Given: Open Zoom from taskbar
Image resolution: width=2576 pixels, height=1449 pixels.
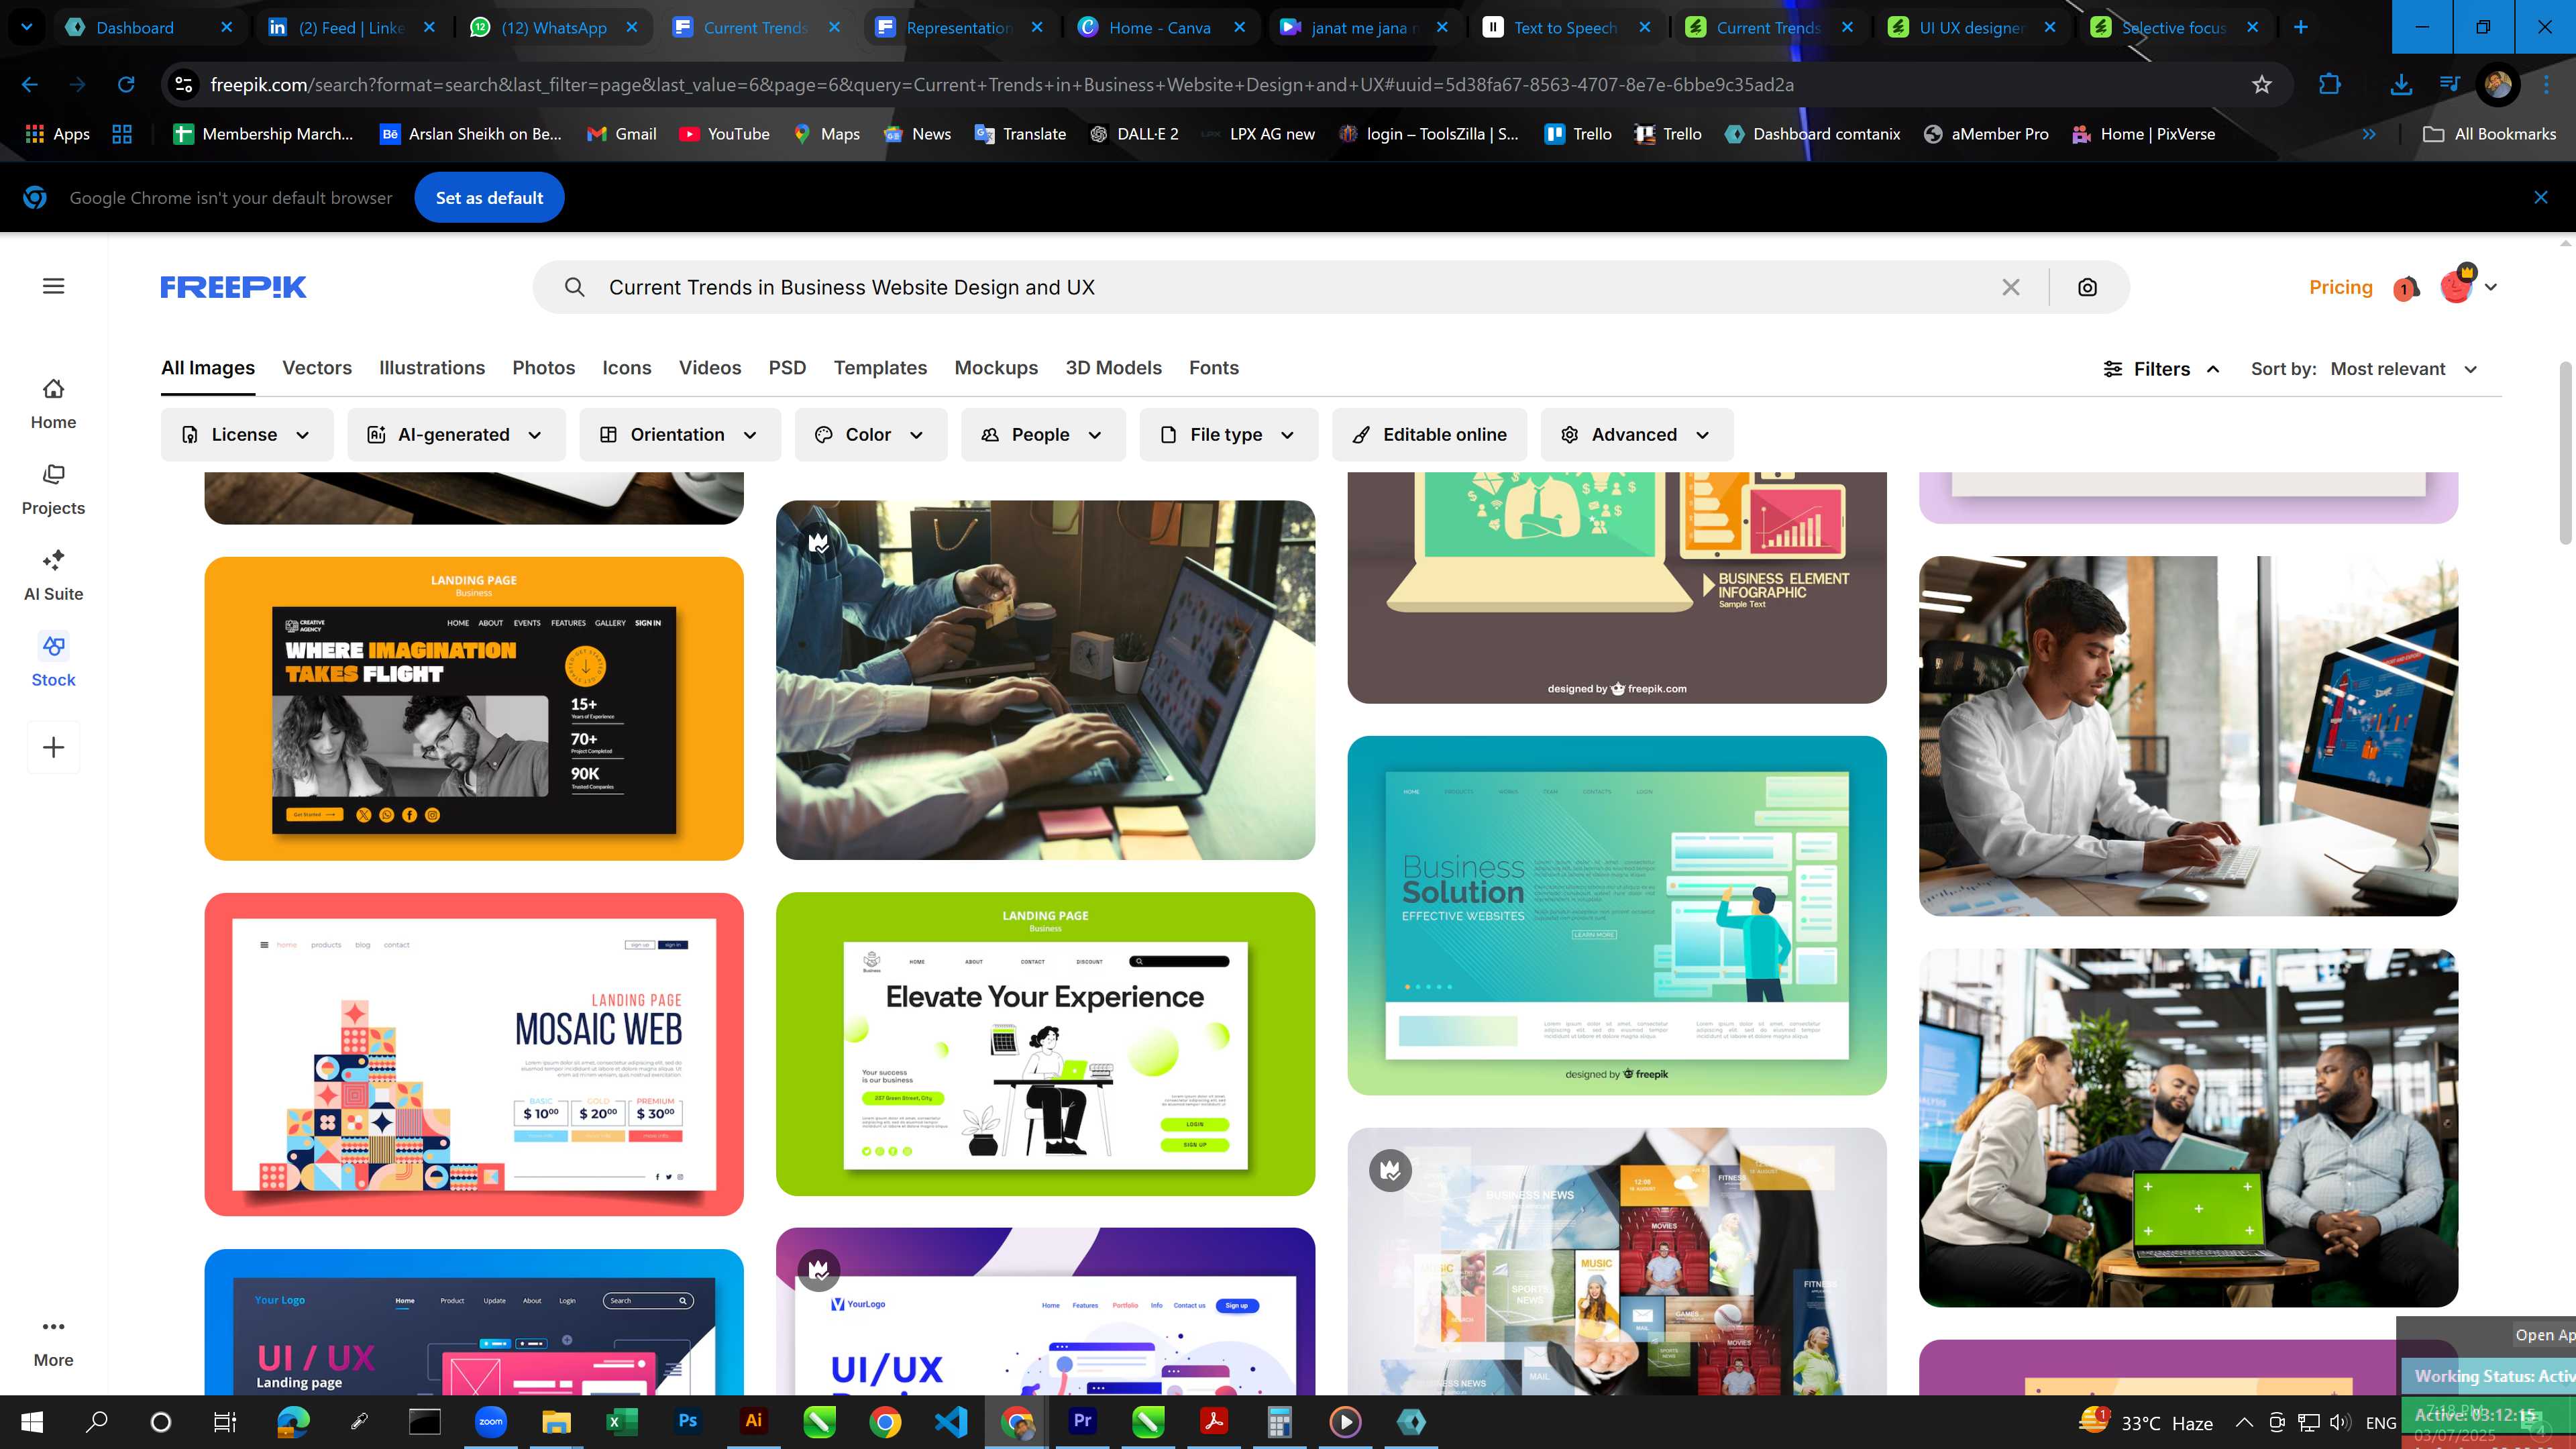Looking at the screenshot, I should (491, 1421).
